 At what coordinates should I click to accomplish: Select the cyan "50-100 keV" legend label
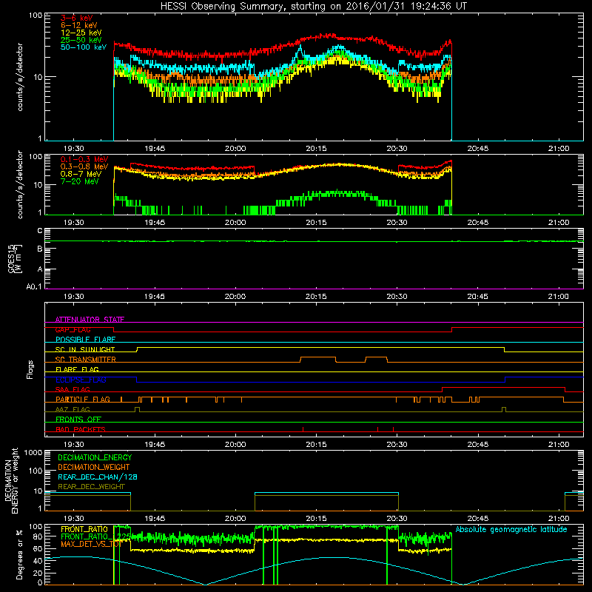(84, 47)
